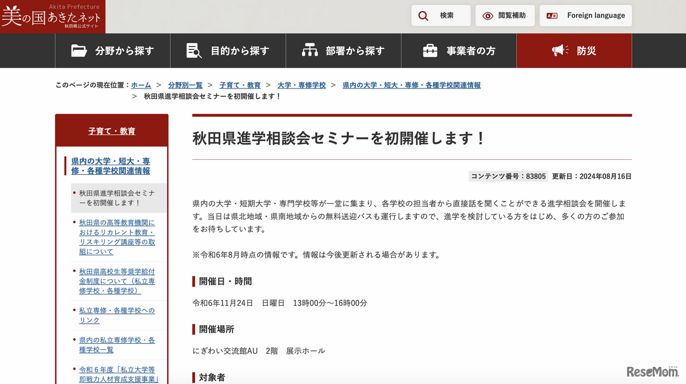Click the folder icon beside 分野から探す
This screenshot has width=686, height=384.
[79, 50]
